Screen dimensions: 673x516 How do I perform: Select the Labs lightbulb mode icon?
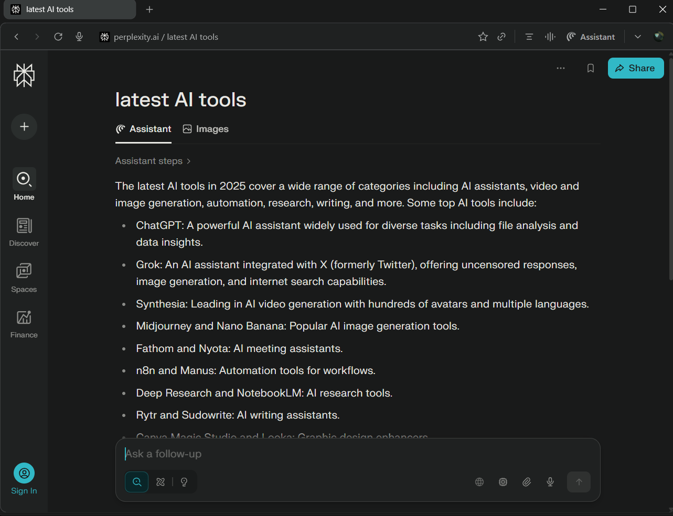coord(184,482)
